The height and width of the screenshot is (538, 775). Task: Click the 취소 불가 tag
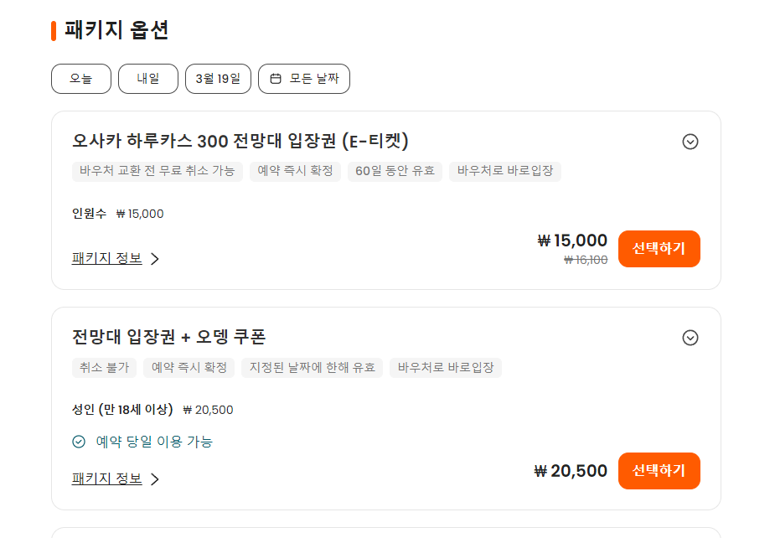(x=105, y=367)
